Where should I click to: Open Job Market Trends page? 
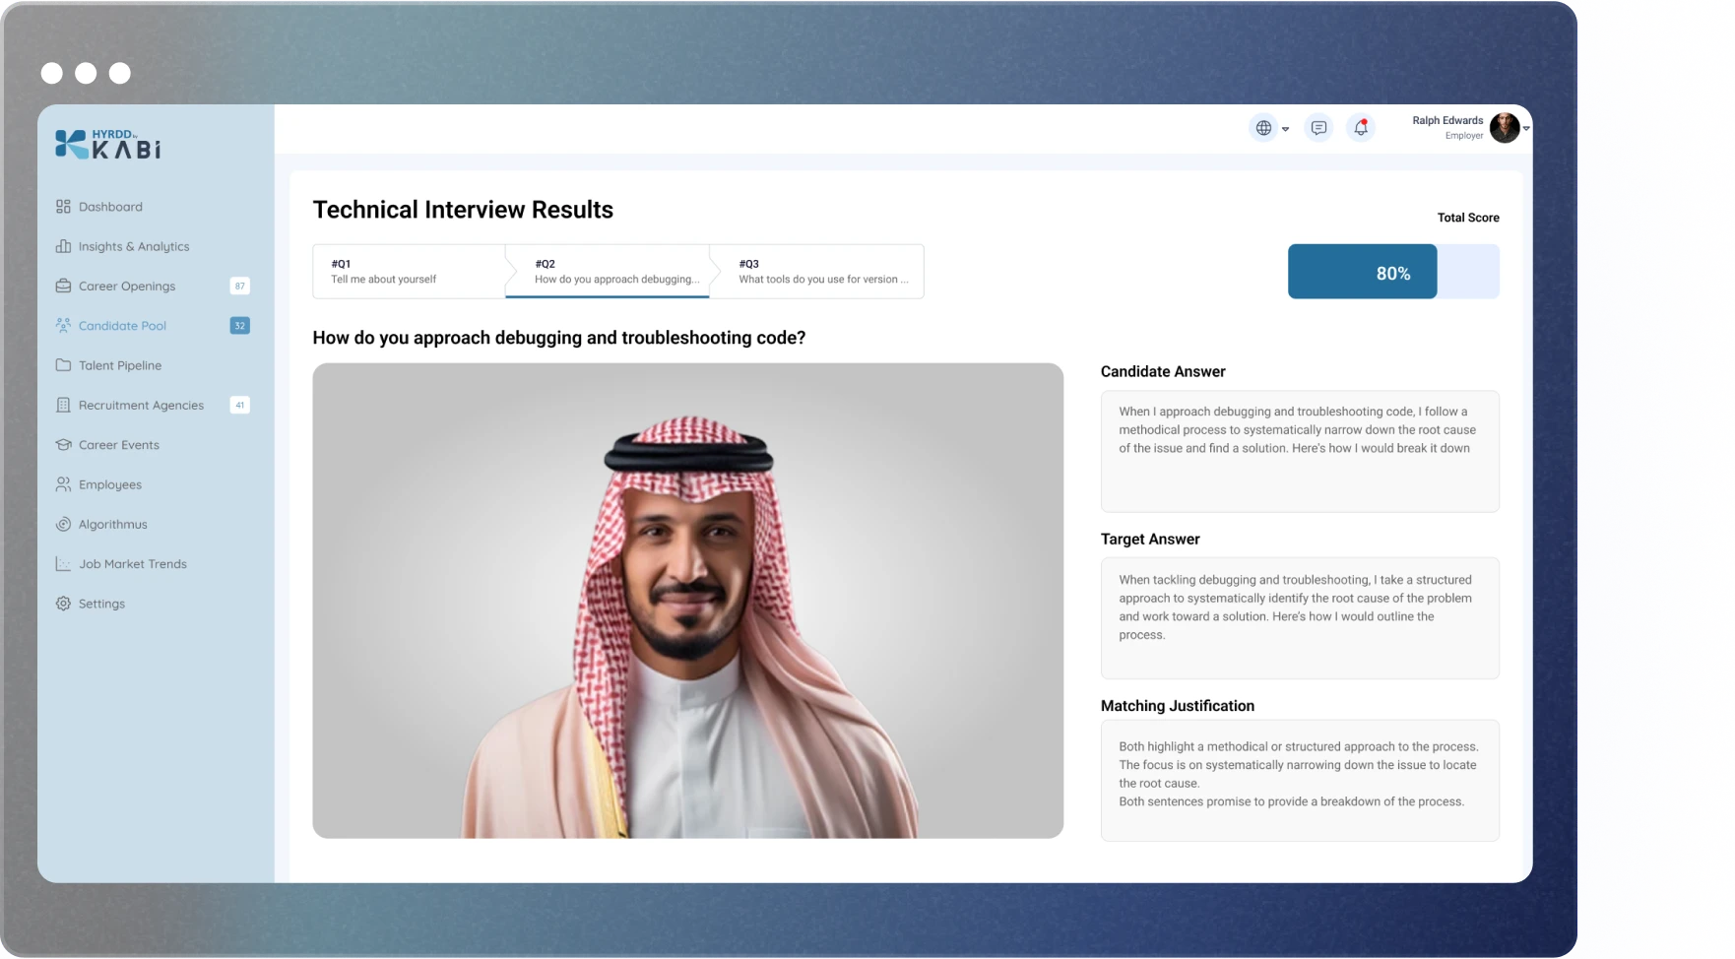(x=132, y=564)
